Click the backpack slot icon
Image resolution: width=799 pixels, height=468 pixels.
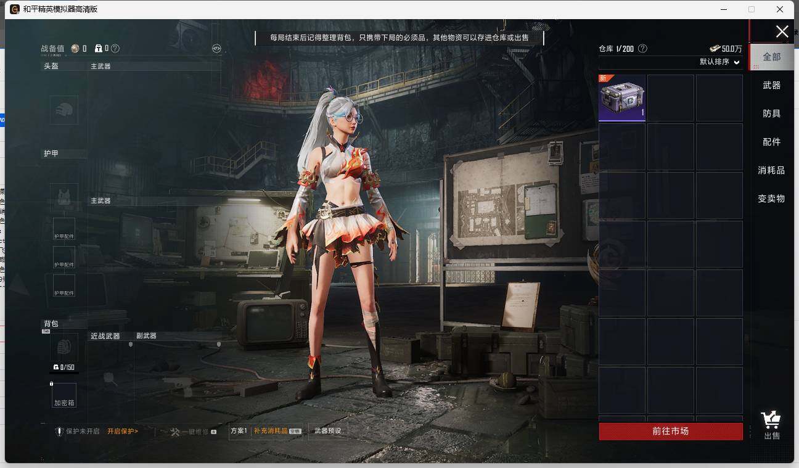(64, 347)
